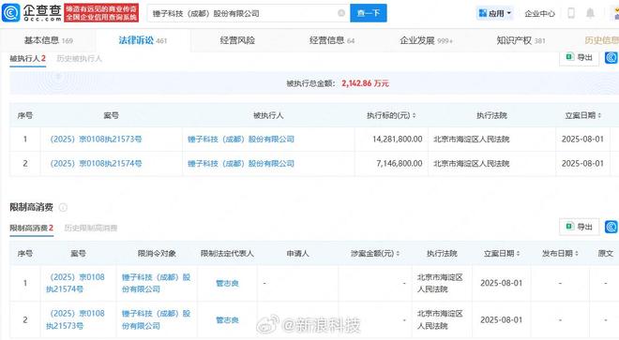This screenshot has width=619, height=340.
Task: Click the amount 14,281,800.00
Action: (x=397, y=140)
